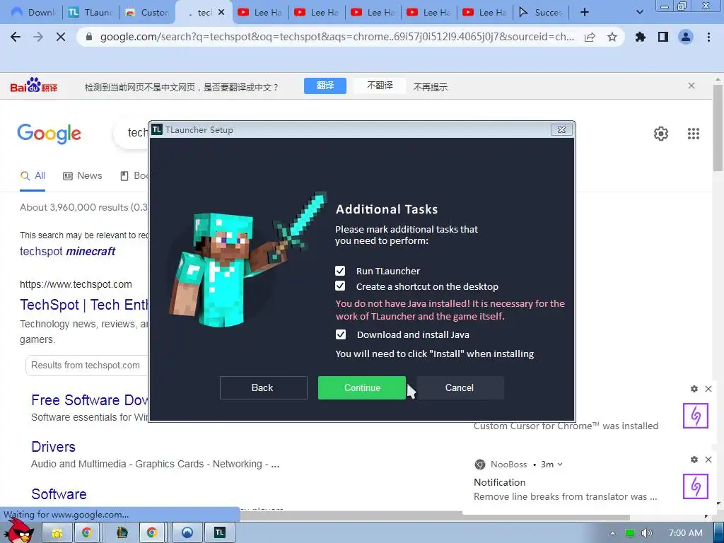This screenshot has width=724, height=543.
Task: Open the Extensions puzzle icon
Action: (x=641, y=37)
